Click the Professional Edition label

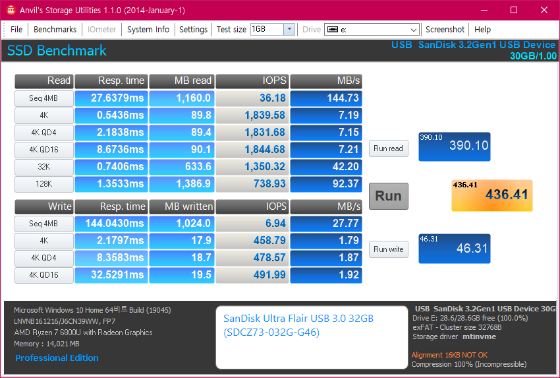coord(57,358)
